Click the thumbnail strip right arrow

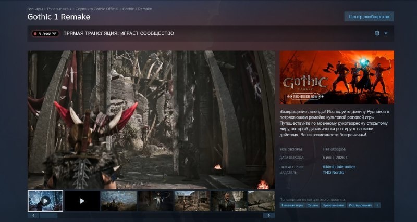[x=269, y=215]
